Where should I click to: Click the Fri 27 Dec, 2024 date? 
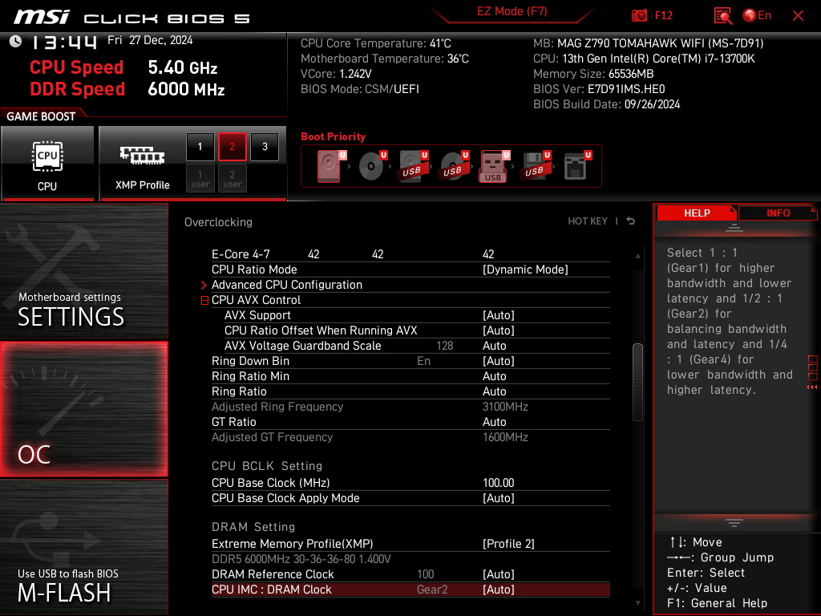pyautogui.click(x=150, y=40)
